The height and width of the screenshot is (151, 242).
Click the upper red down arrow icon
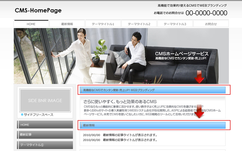tap(199, 77)
